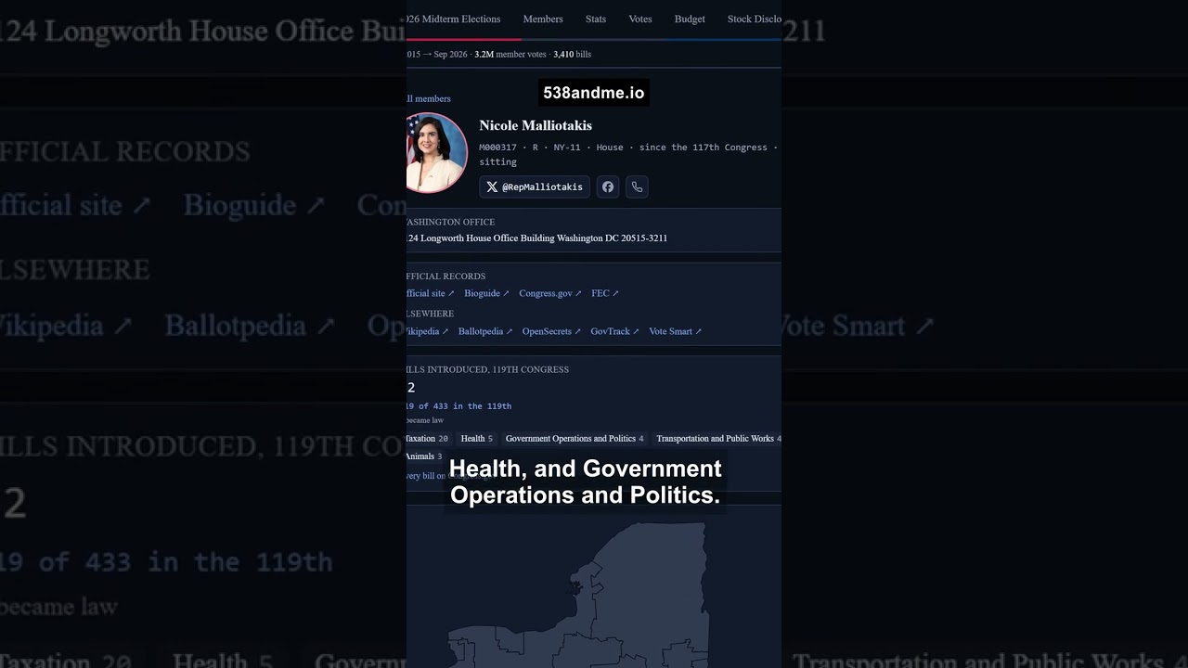
Task: Select Government Operations and Politics tag
Action: 575,439
